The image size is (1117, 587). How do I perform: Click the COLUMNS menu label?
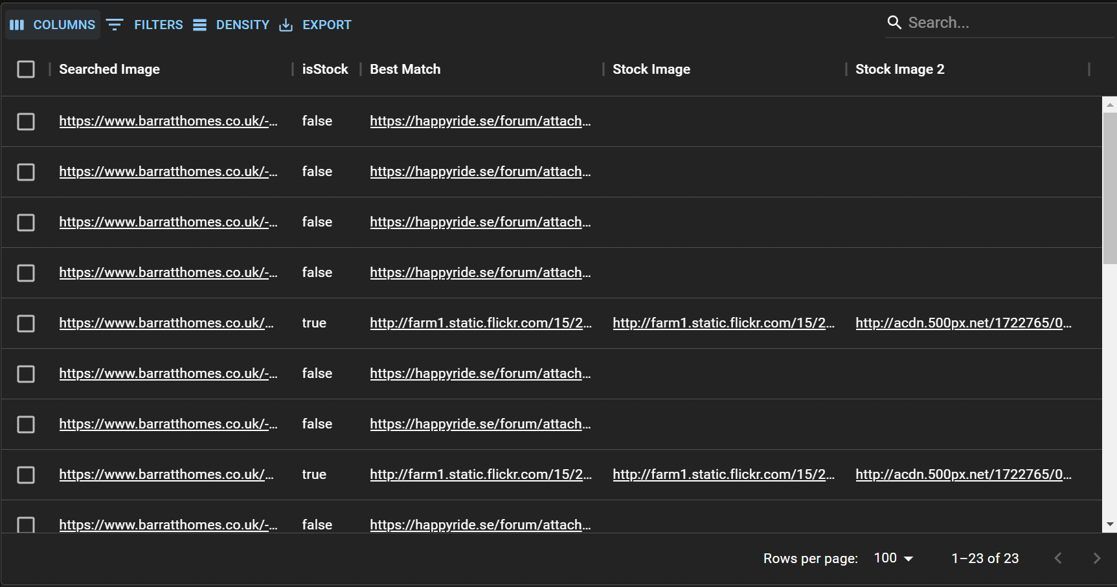pos(63,25)
